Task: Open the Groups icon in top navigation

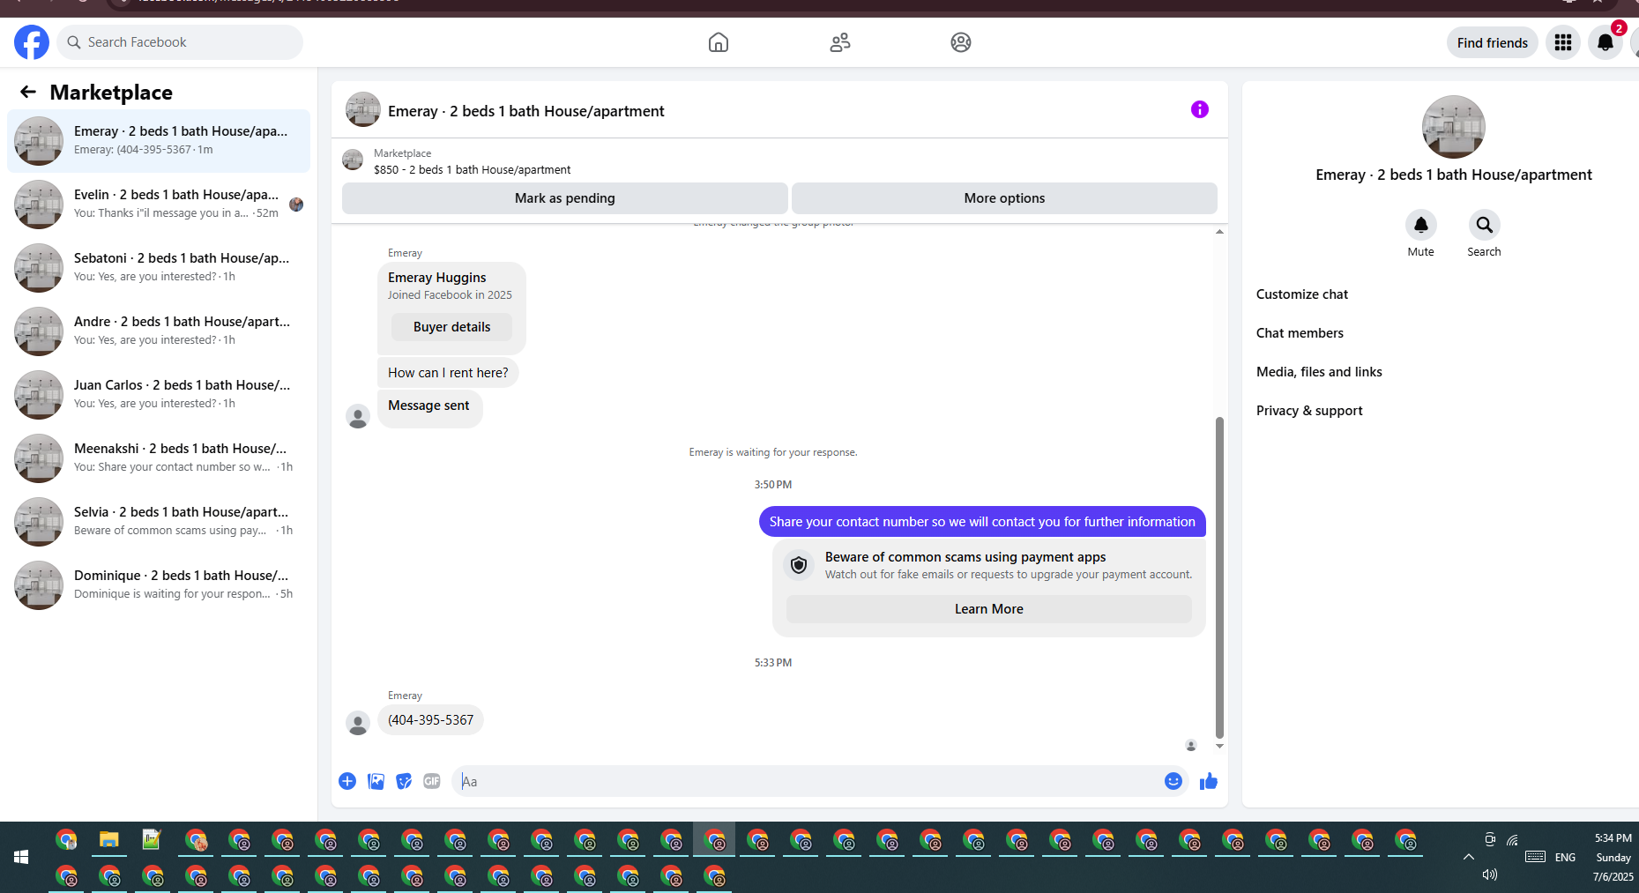Action: 961,42
